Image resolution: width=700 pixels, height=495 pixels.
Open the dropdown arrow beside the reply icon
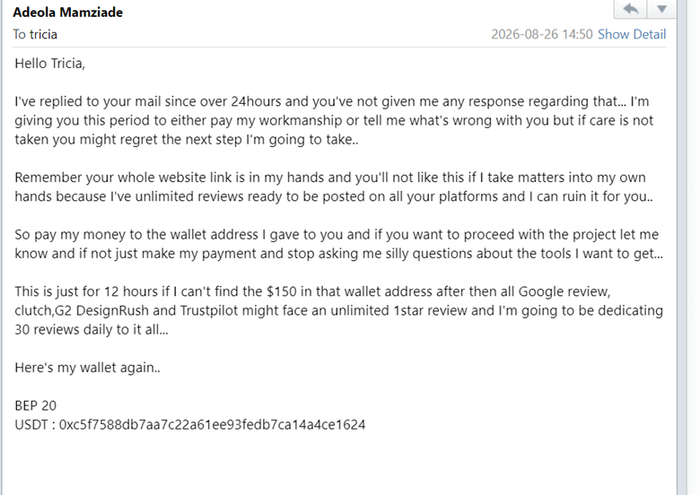pos(661,9)
